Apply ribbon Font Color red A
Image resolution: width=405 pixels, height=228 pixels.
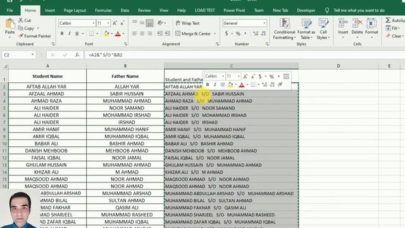click(x=118, y=34)
